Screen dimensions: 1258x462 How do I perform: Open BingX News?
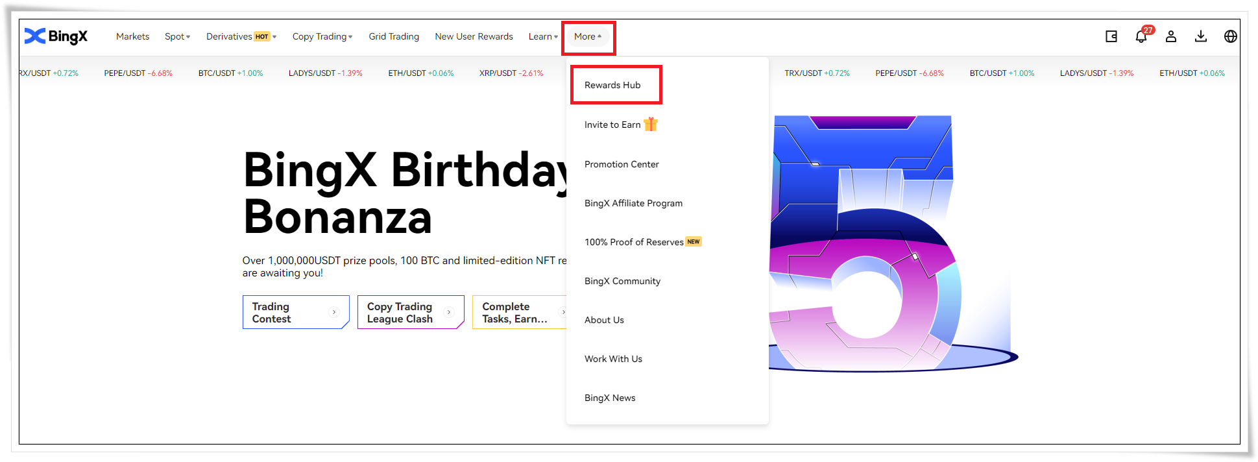click(610, 398)
